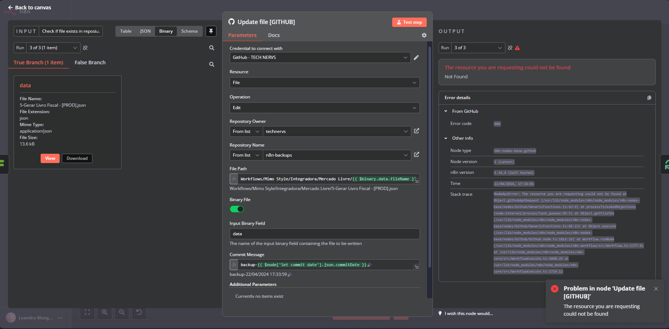
Task: Open input Run 3 of 3 dropdown
Action: (53, 48)
